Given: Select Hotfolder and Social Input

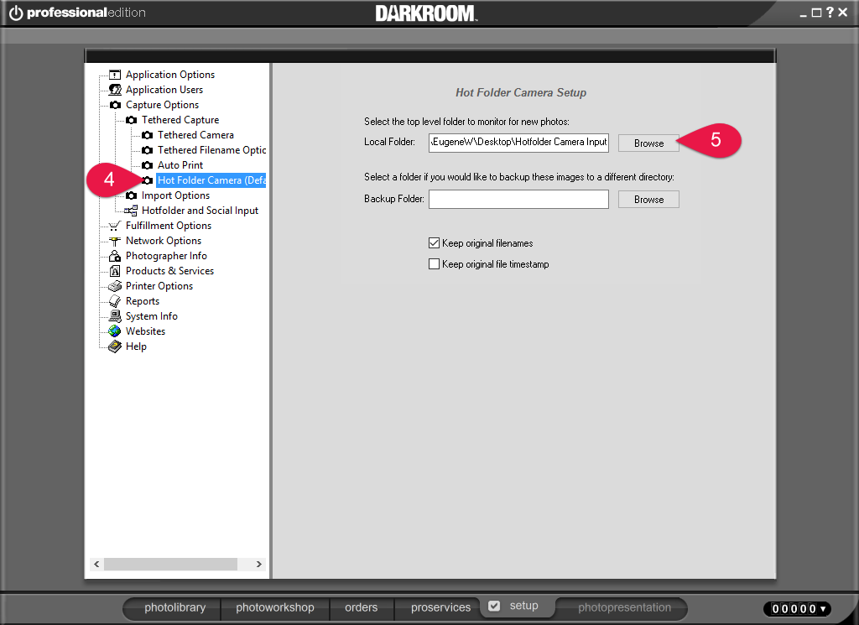Looking at the screenshot, I should (x=200, y=211).
